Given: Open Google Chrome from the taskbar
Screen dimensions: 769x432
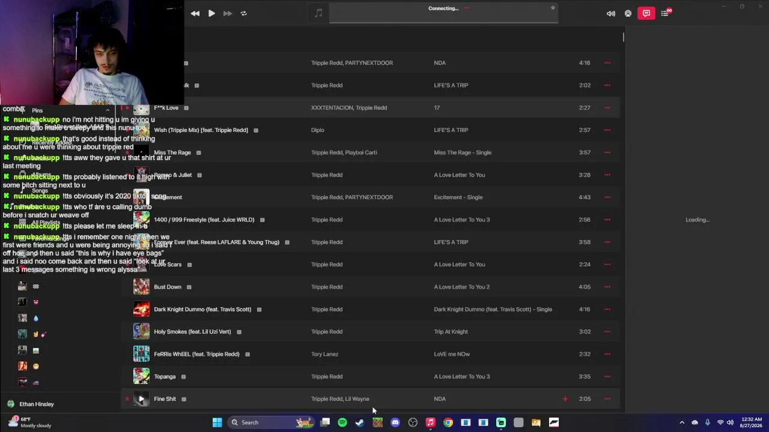Looking at the screenshot, I should pos(448,422).
